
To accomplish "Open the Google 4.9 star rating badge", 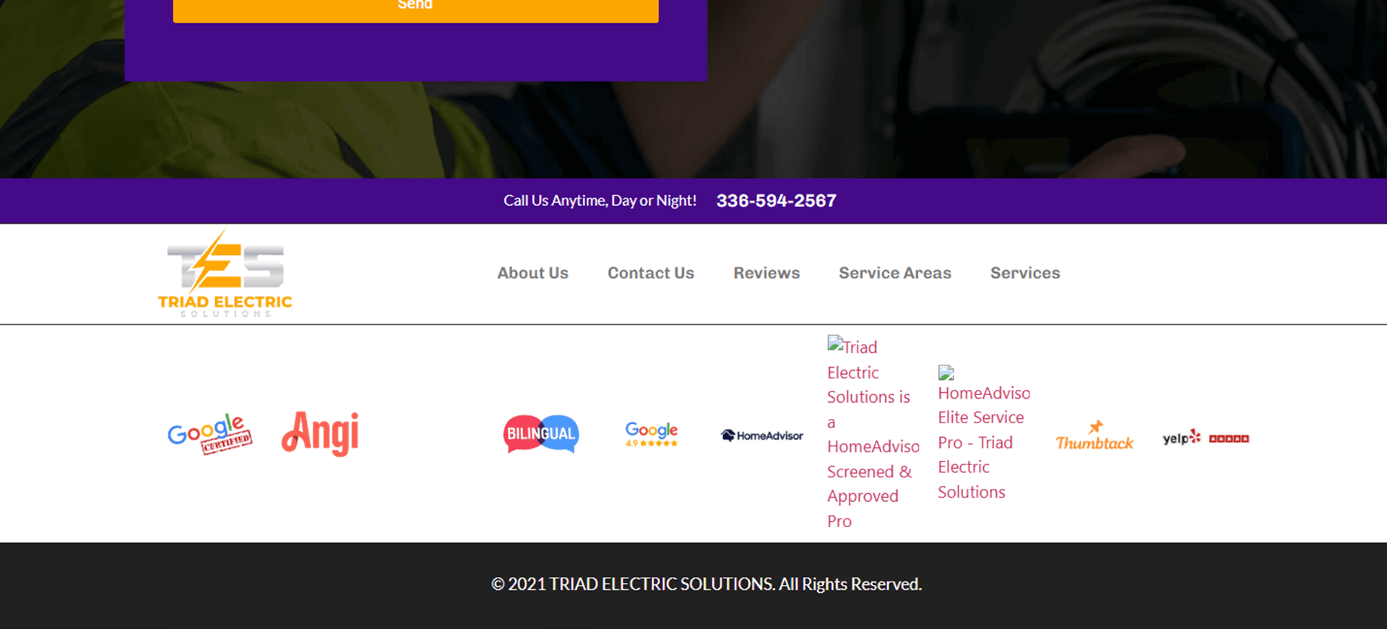I will coord(652,434).
